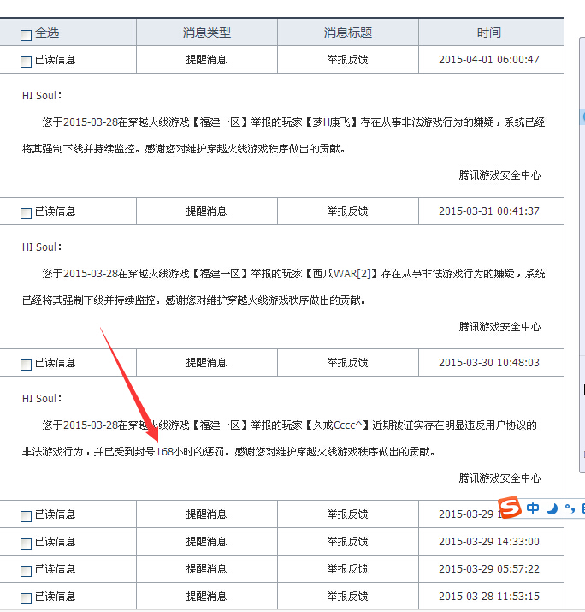This screenshot has width=585, height=612.
Task: Tick the checkbox for the 2015-03-31 00:41:37 message
Action: (27, 213)
